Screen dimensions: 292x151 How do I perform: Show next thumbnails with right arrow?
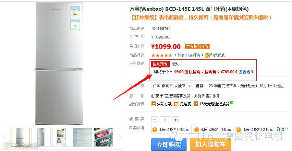tap(119, 137)
